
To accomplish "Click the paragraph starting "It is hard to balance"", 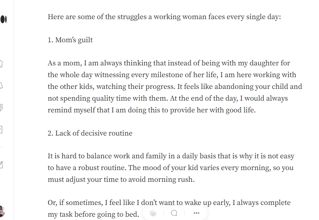I will coord(171,168).
